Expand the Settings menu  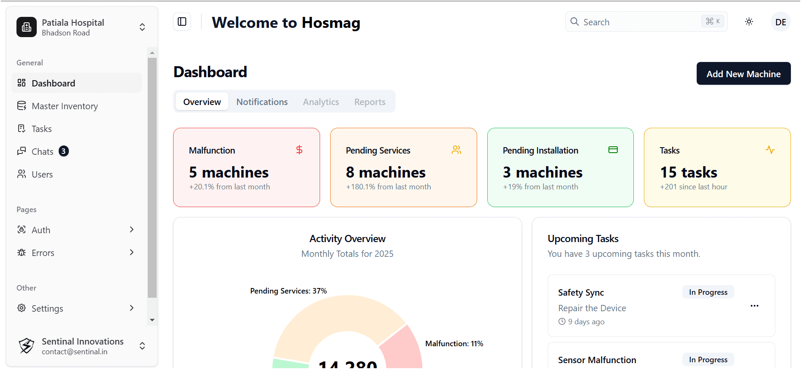[x=76, y=308]
